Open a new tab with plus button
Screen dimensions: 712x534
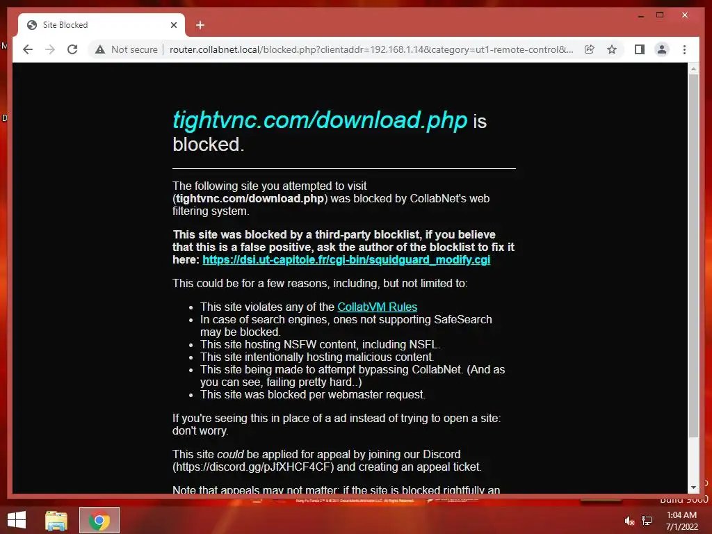200,25
